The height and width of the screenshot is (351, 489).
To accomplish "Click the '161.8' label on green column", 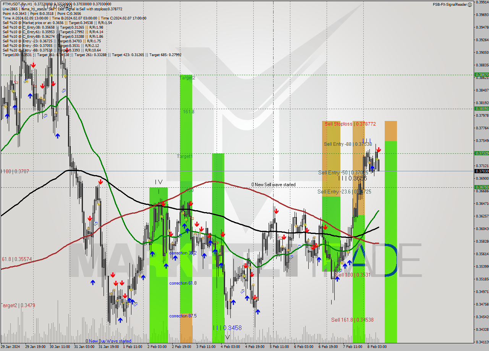I will click(189, 112).
